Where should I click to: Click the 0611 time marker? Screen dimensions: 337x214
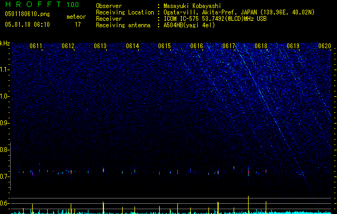[36, 46]
